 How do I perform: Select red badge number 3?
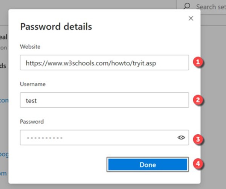[x=199, y=139]
